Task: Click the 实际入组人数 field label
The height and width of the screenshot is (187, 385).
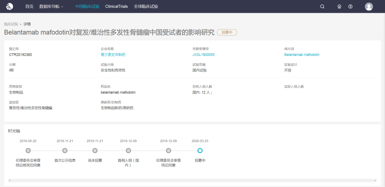Action: click(294, 87)
